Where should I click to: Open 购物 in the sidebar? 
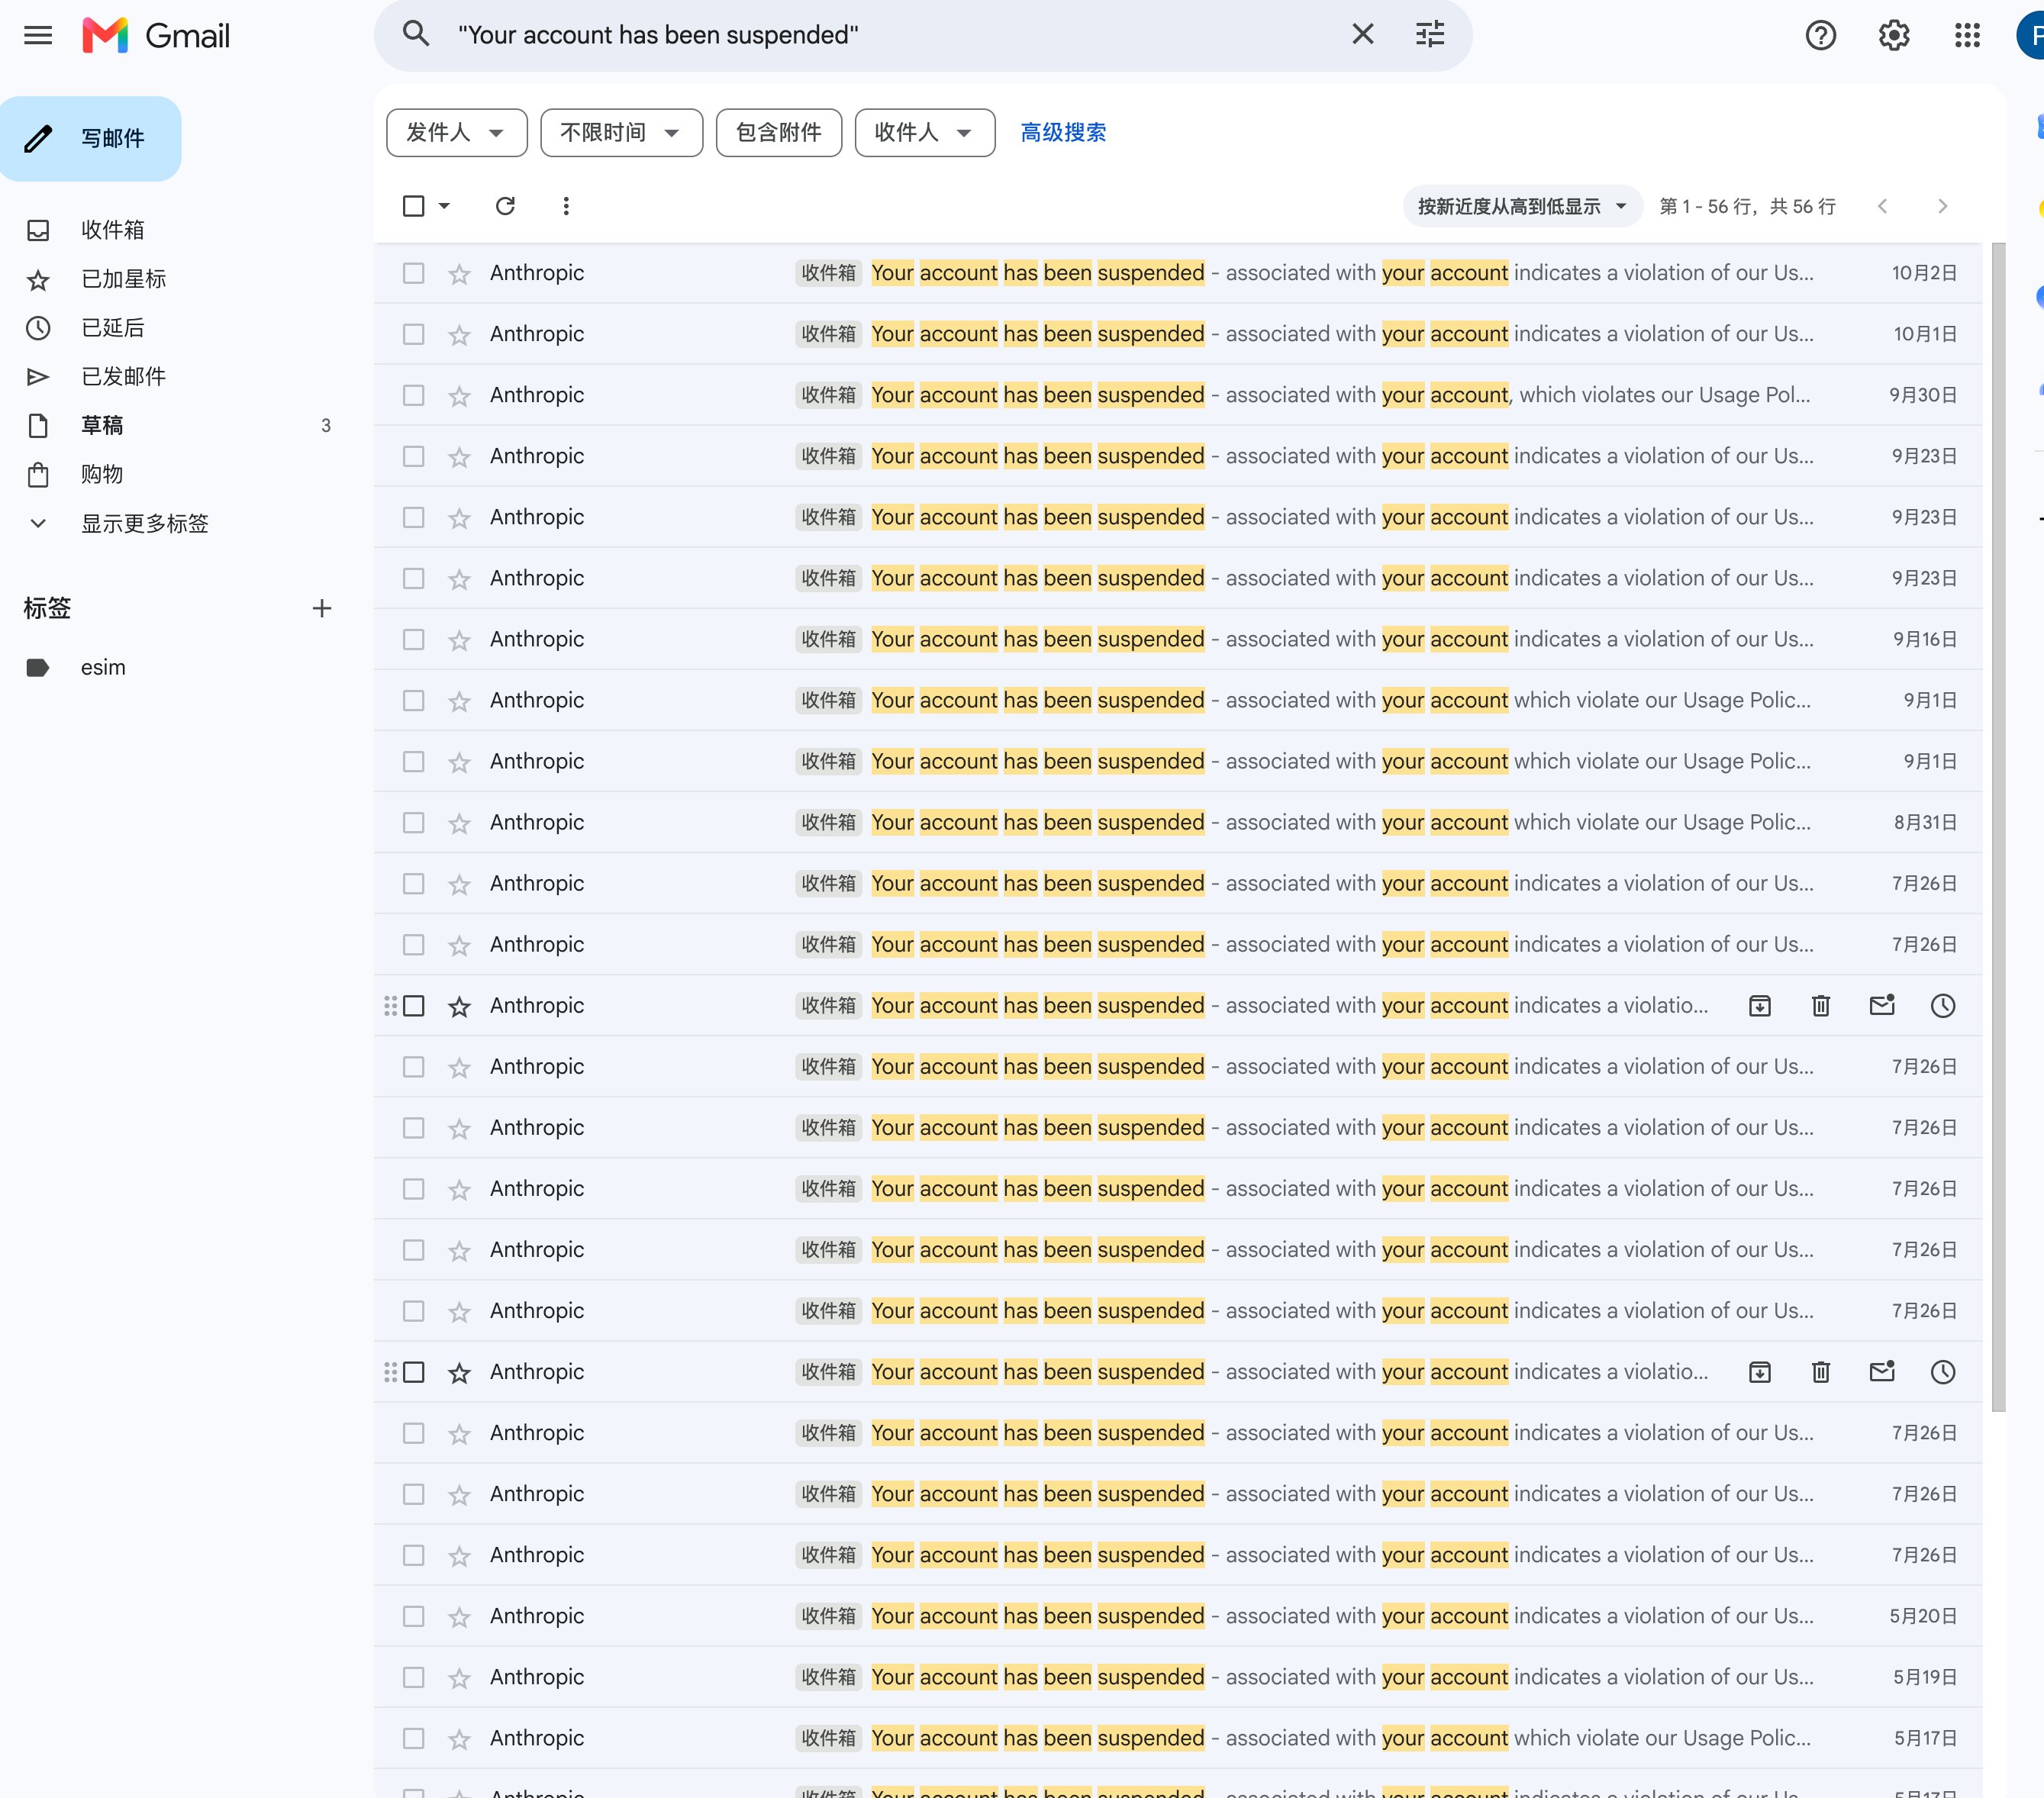click(x=102, y=474)
